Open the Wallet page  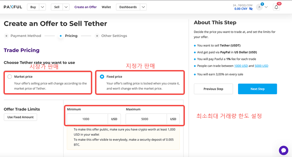(106, 7)
